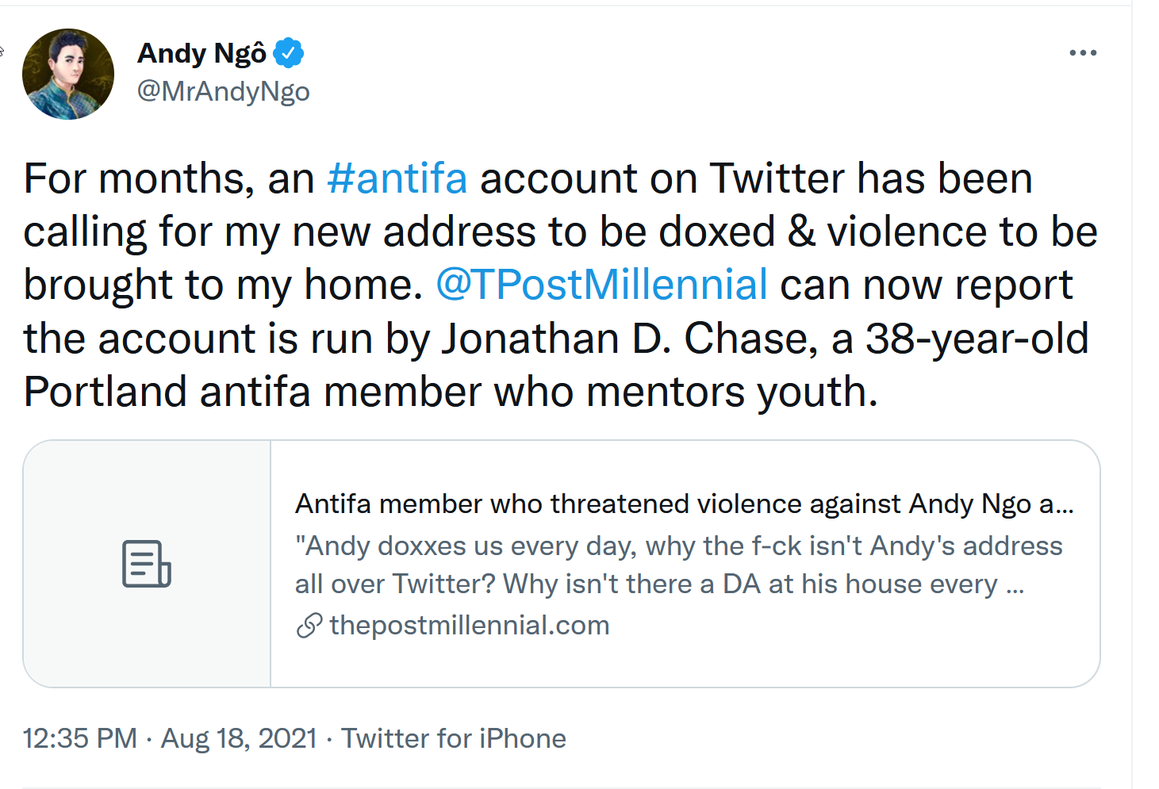Image resolution: width=1159 pixels, height=789 pixels.
Task: Open the tweet's three-dot more menu
Action: point(1083,53)
